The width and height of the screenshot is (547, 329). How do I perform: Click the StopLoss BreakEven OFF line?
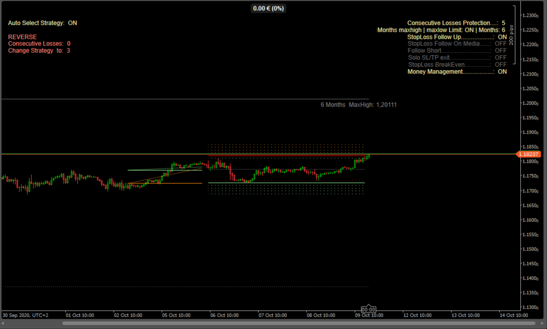click(457, 65)
